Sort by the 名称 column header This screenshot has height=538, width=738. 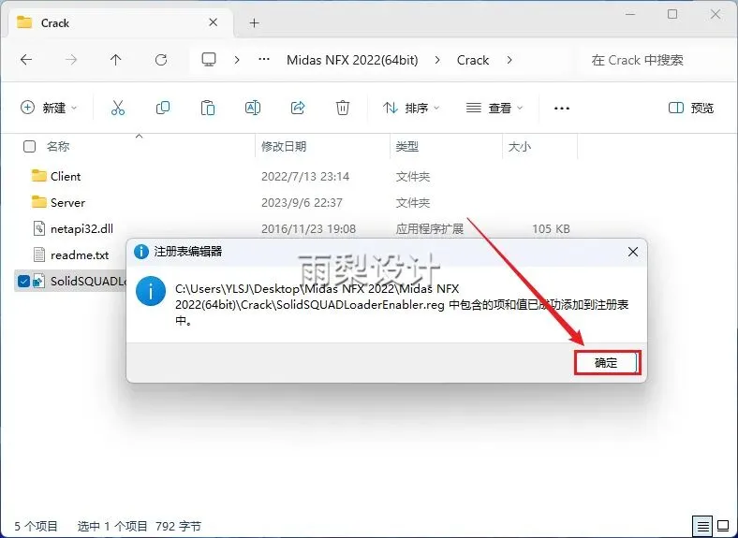pos(58,147)
